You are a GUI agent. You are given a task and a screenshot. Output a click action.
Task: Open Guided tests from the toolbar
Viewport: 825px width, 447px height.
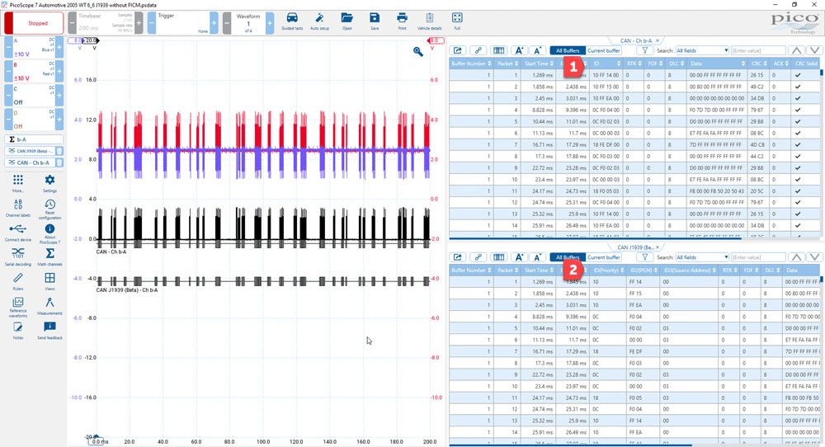coord(292,21)
